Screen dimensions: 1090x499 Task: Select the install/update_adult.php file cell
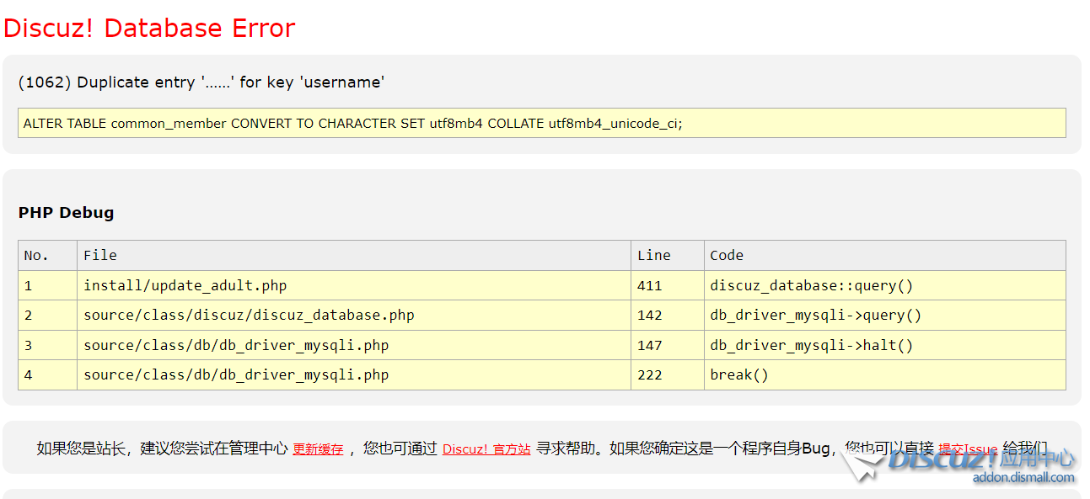click(x=185, y=286)
